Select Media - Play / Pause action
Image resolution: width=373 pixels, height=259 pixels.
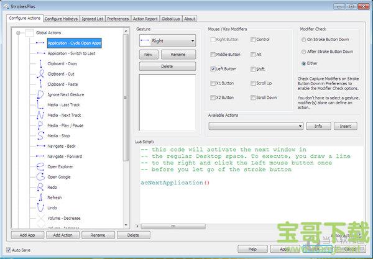click(x=65, y=125)
